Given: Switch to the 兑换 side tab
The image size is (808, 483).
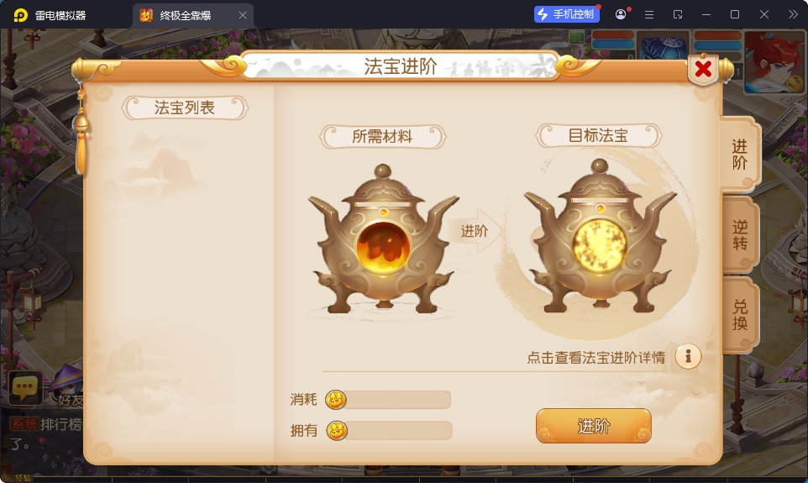Looking at the screenshot, I should (740, 314).
